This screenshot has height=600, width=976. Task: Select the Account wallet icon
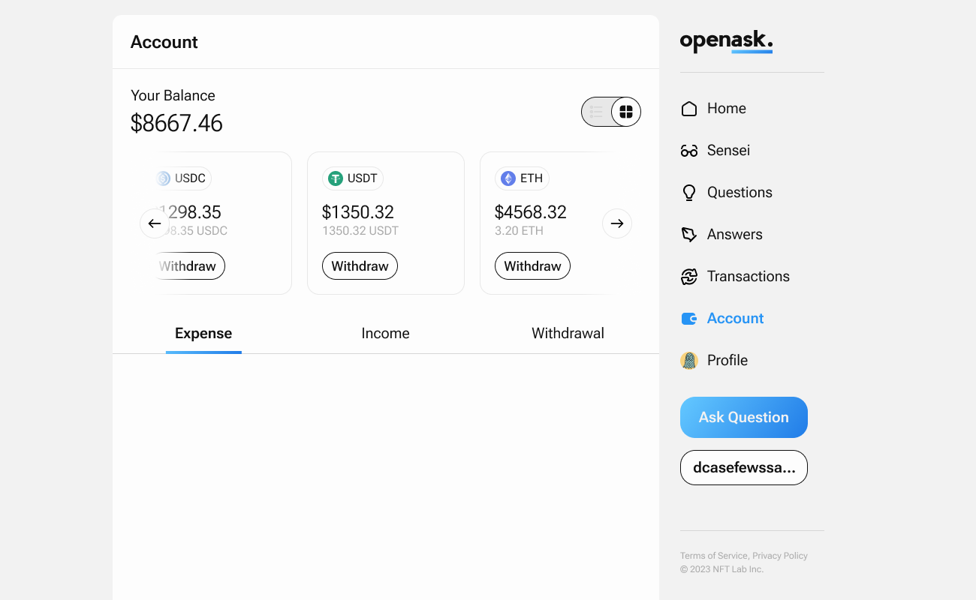(688, 318)
